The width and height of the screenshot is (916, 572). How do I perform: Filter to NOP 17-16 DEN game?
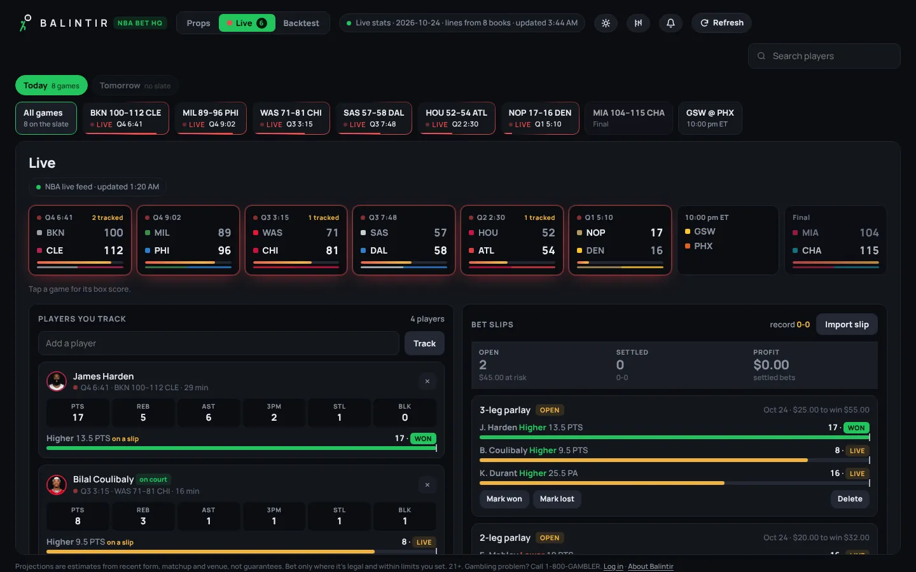(x=540, y=118)
